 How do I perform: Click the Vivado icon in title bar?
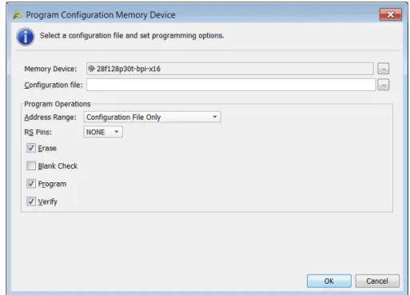click(18, 15)
